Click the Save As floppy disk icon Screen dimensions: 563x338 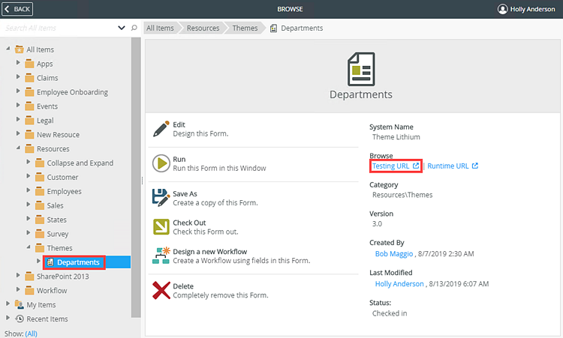[161, 198]
